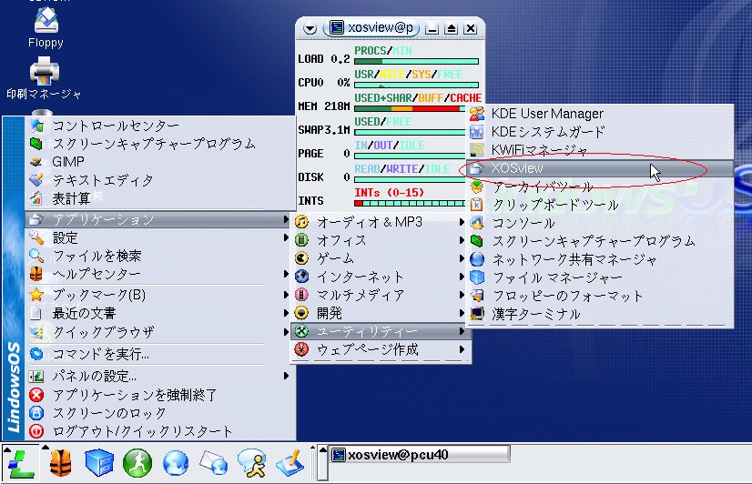The height and width of the screenshot is (484, 752).
Task: Select コマンドを実行... entry
Action: pyautogui.click(x=159, y=354)
